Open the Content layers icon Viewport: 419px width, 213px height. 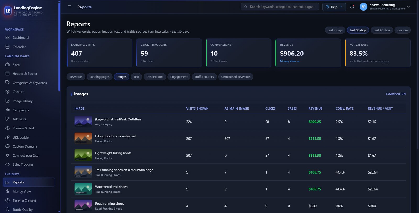8,92
